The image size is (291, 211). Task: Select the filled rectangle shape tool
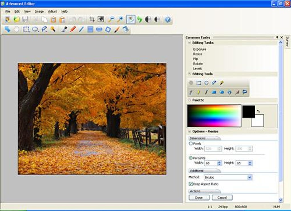90,29
